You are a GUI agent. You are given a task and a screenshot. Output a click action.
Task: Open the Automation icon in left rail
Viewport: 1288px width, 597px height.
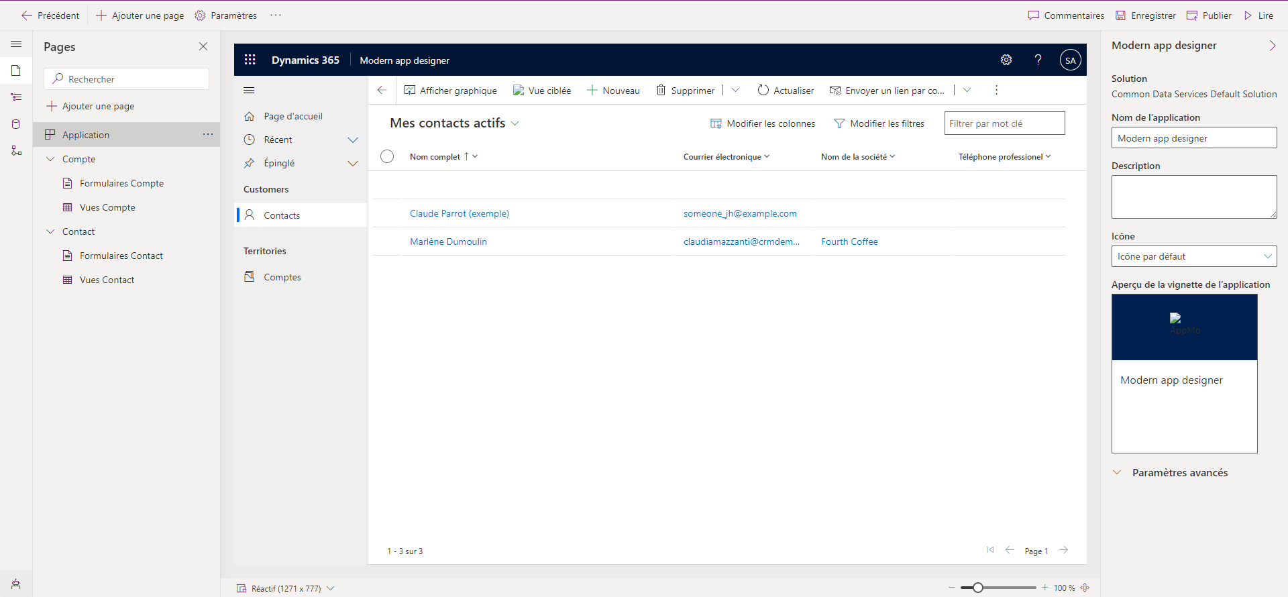(16, 151)
